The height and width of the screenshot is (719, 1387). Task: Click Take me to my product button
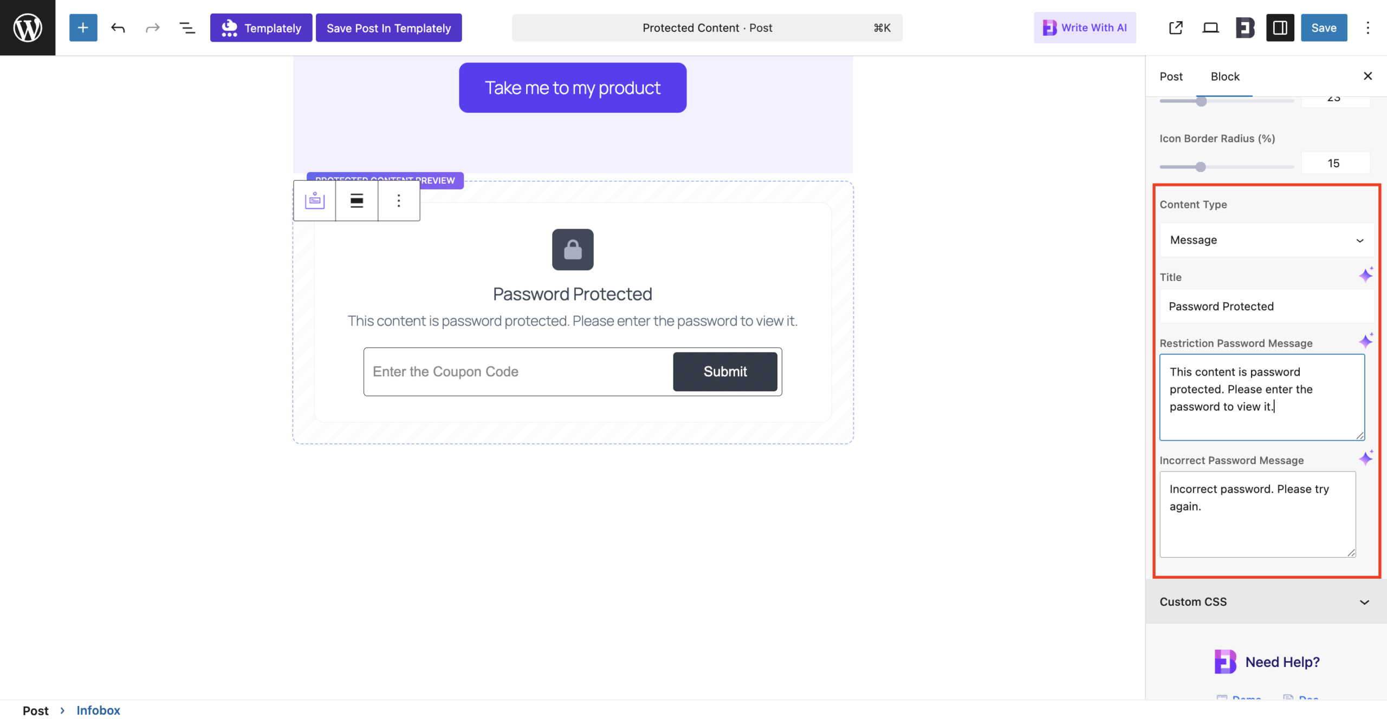click(573, 88)
